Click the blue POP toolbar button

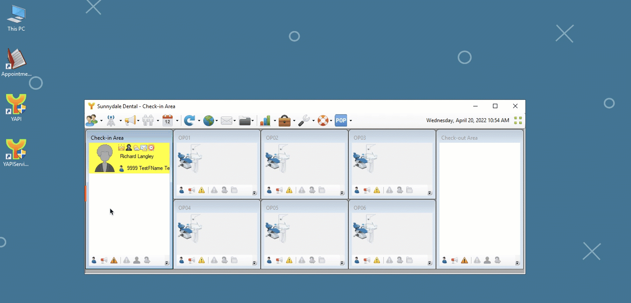(341, 120)
